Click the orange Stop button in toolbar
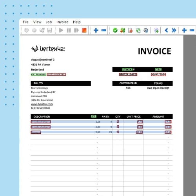Viewport: 196px width, 196px height. click(x=84, y=30)
